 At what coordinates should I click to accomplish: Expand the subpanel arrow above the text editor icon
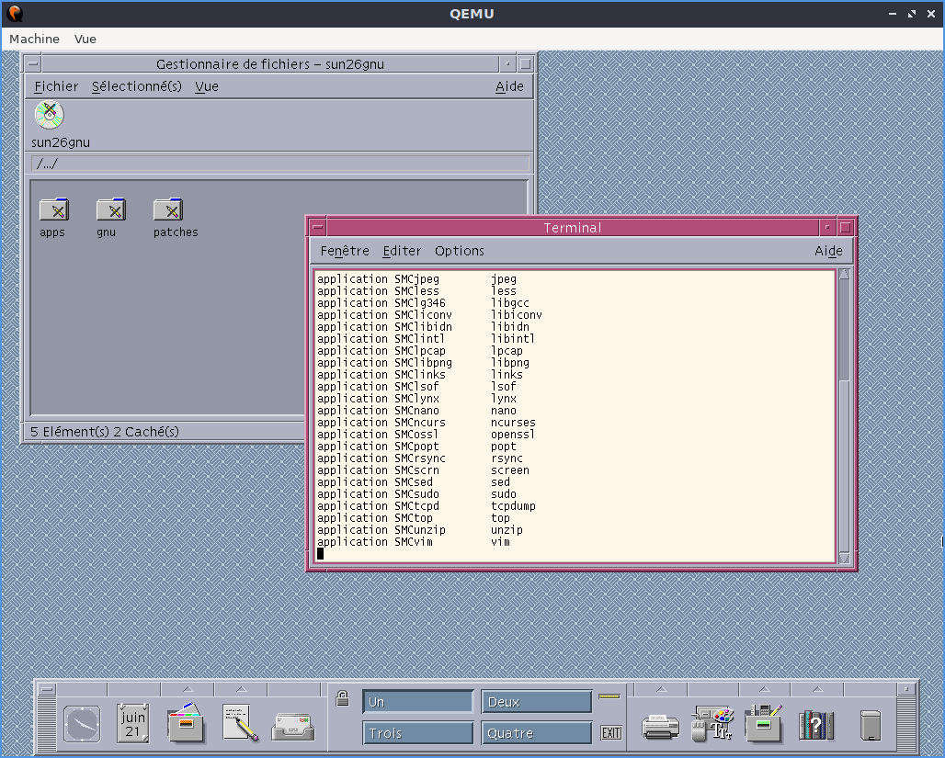(x=241, y=689)
